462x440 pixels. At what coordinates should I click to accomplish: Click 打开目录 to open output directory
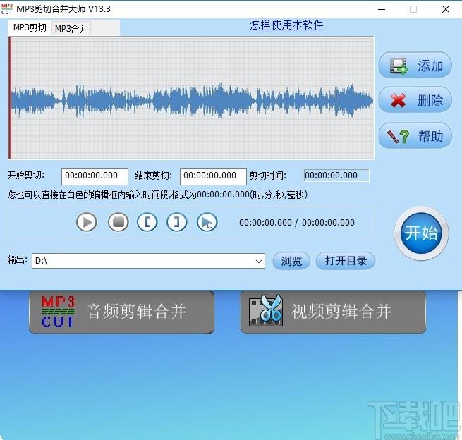pyautogui.click(x=346, y=261)
